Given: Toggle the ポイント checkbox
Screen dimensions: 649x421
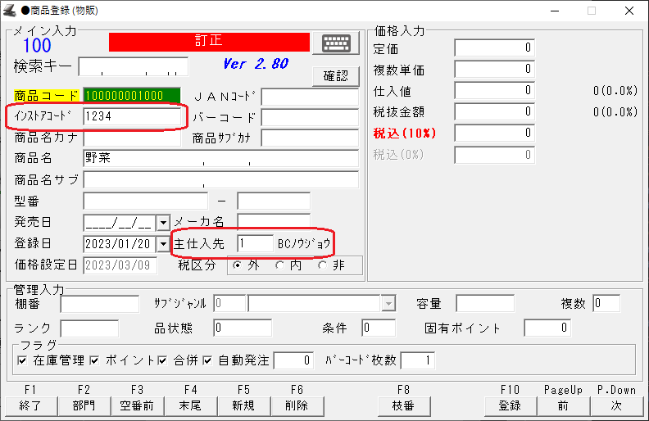Looking at the screenshot, I should click(95, 360).
